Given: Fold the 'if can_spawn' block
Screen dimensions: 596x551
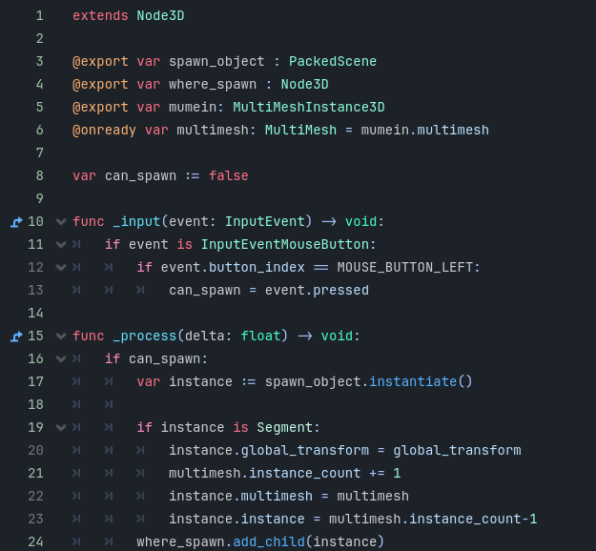Looking at the screenshot, I should pos(61,358).
